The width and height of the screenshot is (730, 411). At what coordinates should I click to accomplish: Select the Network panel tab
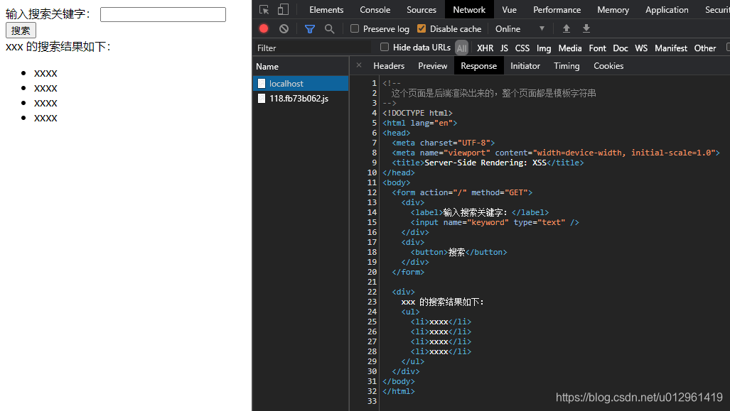point(469,10)
